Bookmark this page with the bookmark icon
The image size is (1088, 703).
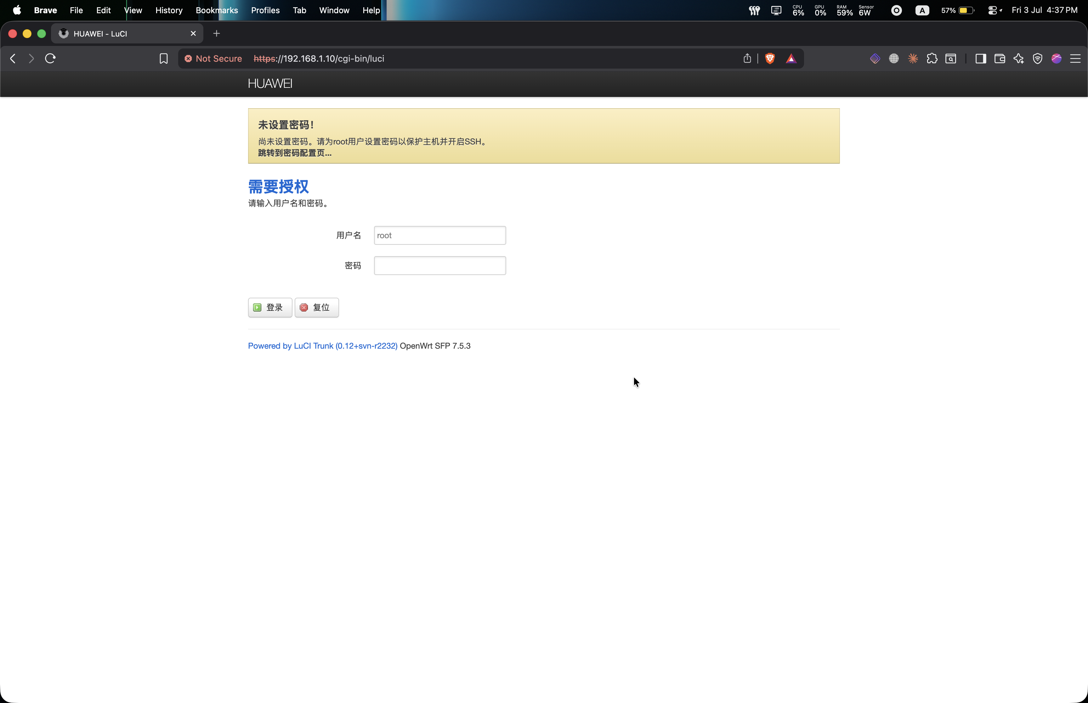[x=163, y=59]
